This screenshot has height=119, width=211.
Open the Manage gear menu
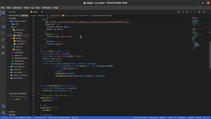point(3,112)
